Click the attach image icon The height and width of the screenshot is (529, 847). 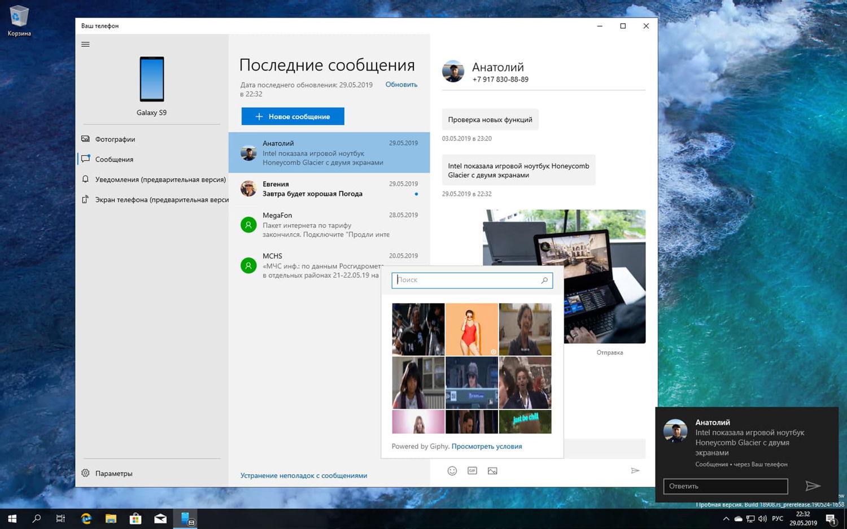492,471
